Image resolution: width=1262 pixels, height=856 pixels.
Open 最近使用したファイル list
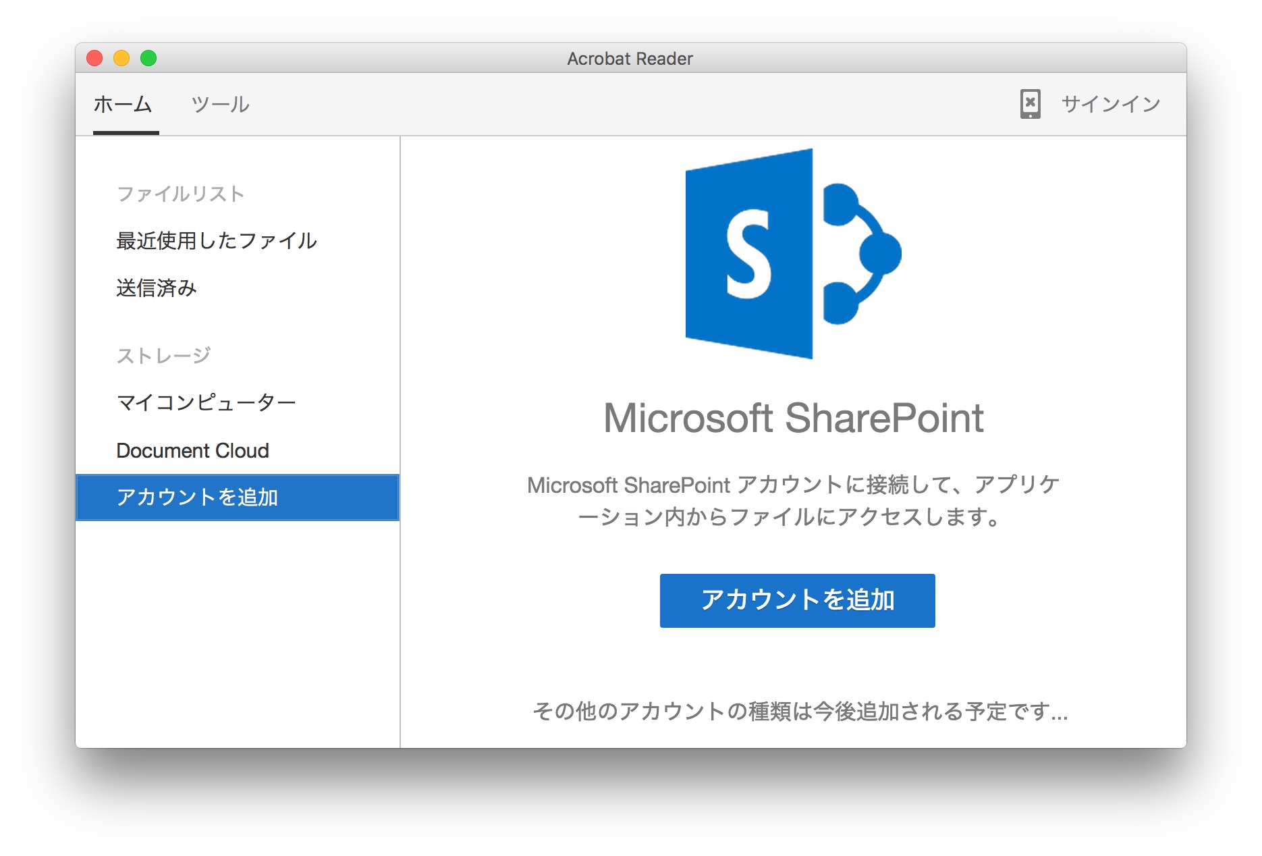(217, 241)
